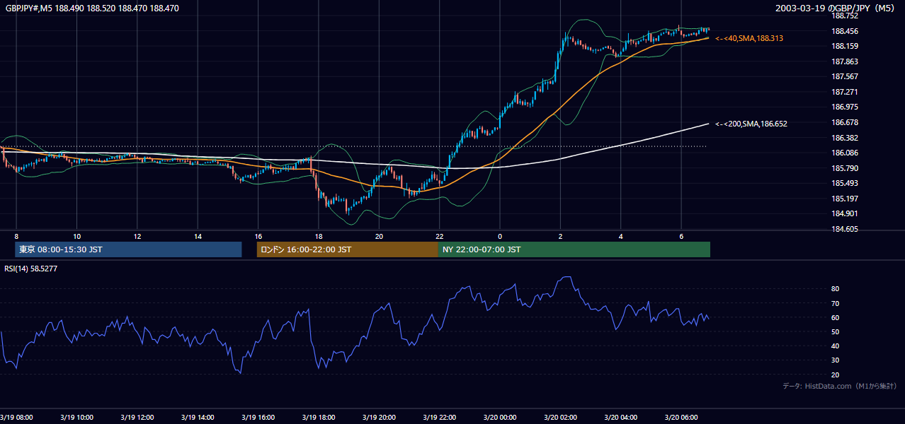Click the 188.456 price axis label
The height and width of the screenshot is (424, 905).
pos(845,31)
